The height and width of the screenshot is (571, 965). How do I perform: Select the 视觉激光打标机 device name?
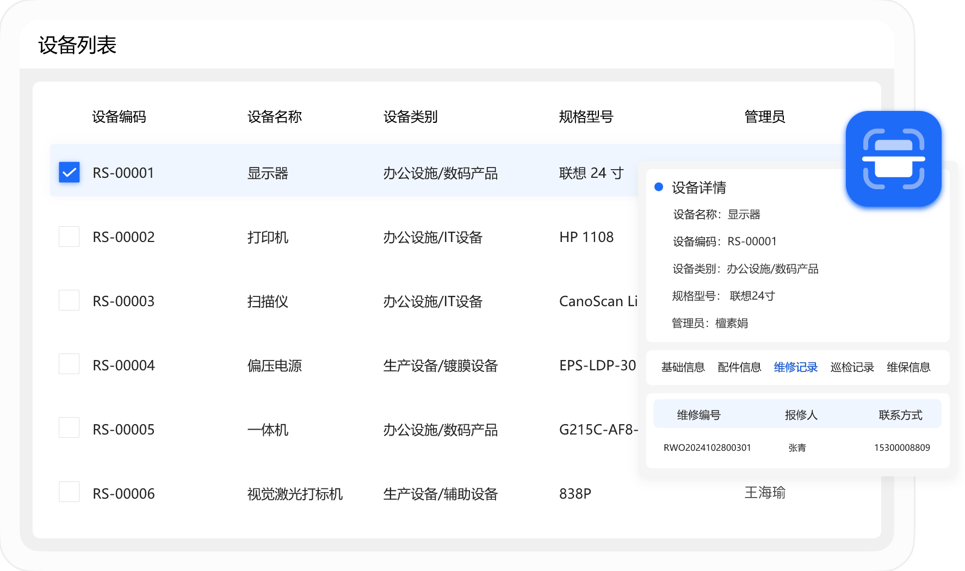click(x=295, y=494)
